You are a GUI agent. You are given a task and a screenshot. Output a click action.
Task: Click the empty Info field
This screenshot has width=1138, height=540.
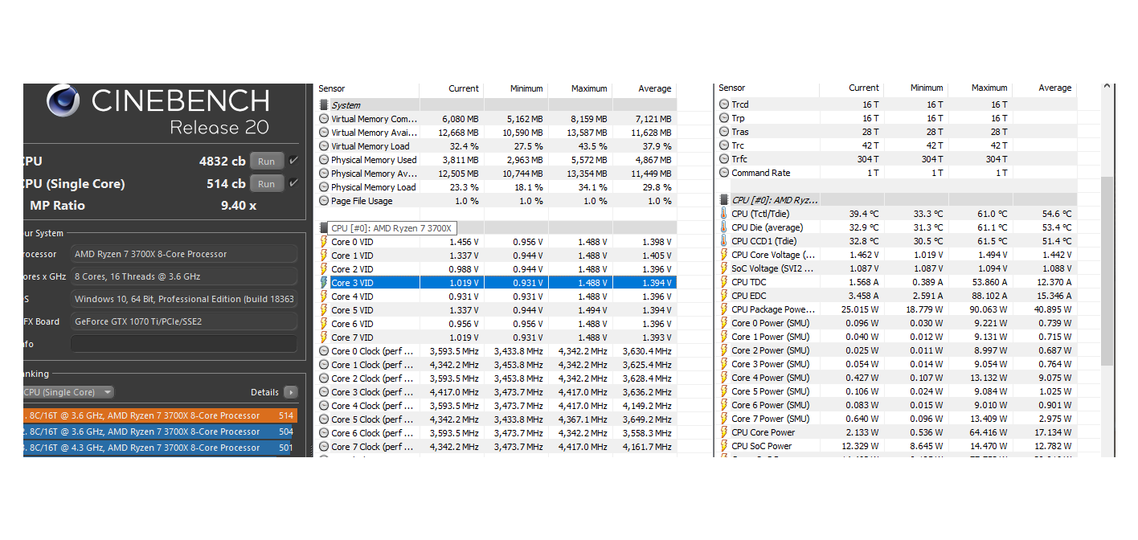point(184,344)
